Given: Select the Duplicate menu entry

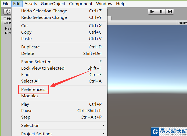Looking at the screenshot, I should 30,47.
